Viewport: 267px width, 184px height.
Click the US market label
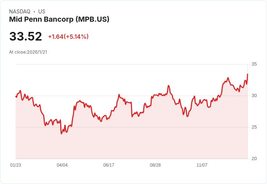pyautogui.click(x=42, y=12)
